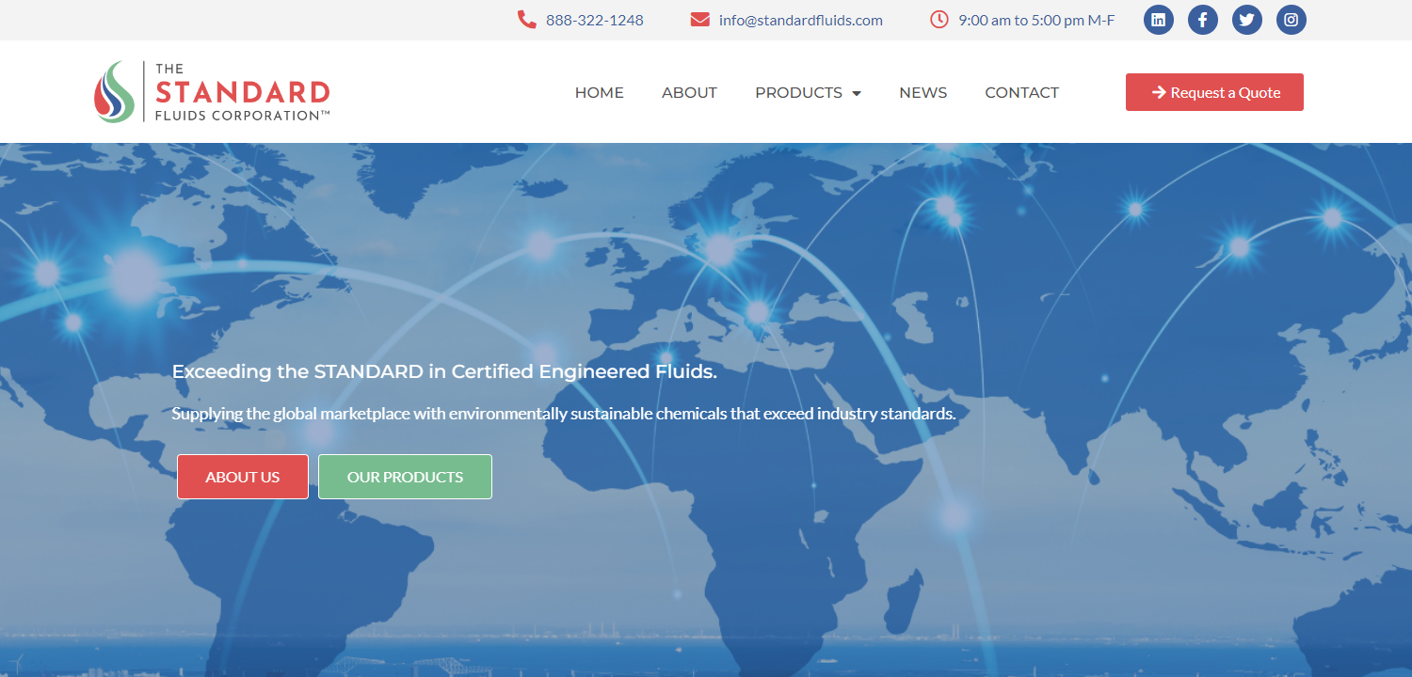Open the NEWS menu item

[923, 92]
